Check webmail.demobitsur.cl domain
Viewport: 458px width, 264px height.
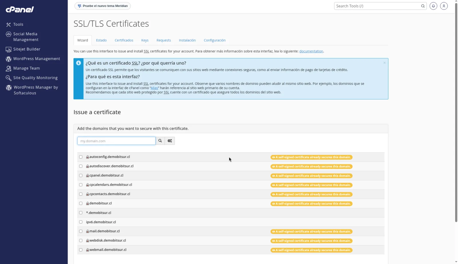click(x=81, y=250)
